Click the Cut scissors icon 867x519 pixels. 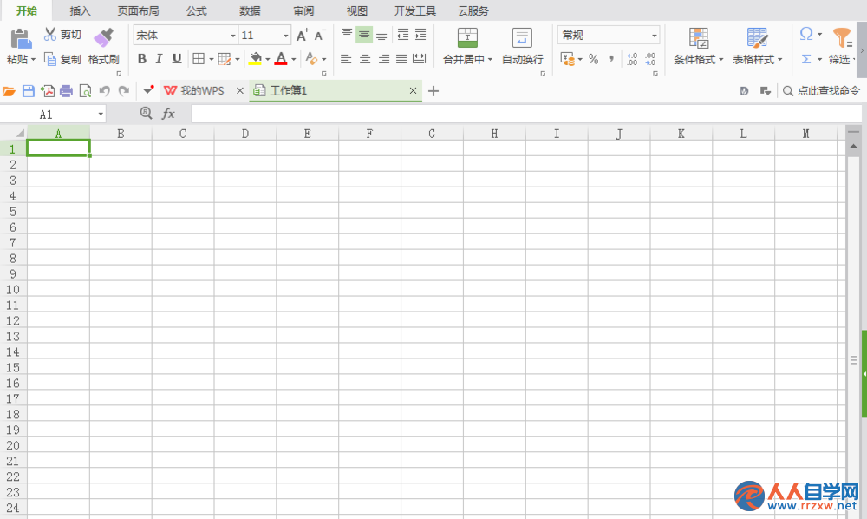click(50, 35)
